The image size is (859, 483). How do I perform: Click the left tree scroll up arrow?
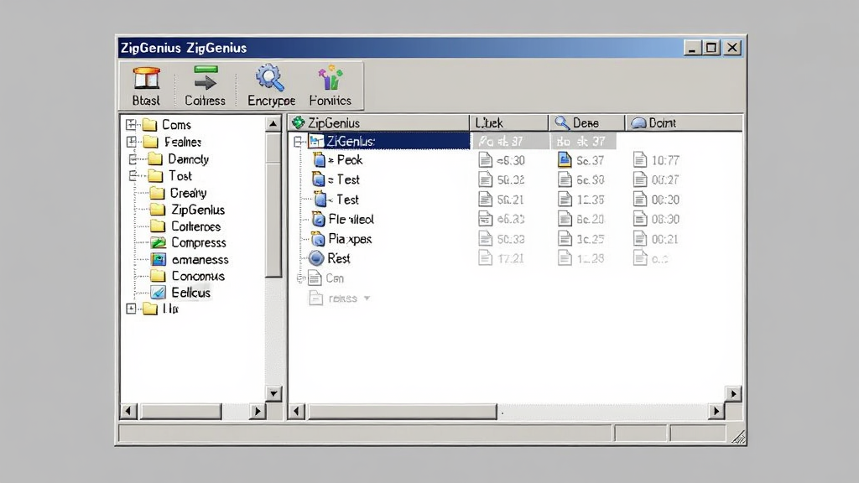pos(273,124)
